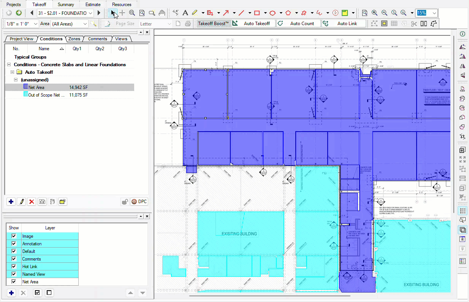The height and width of the screenshot is (302, 469).
Task: Switch to the Projects tab
Action: point(14,5)
